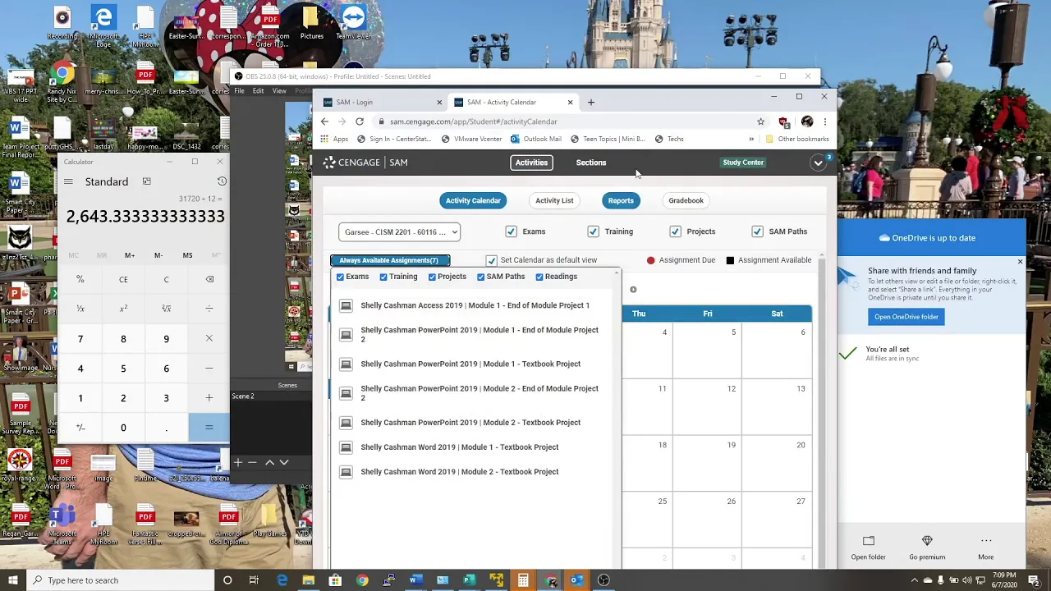1051x591 pixels.
Task: Click the Calculator divide key
Action: (209, 309)
